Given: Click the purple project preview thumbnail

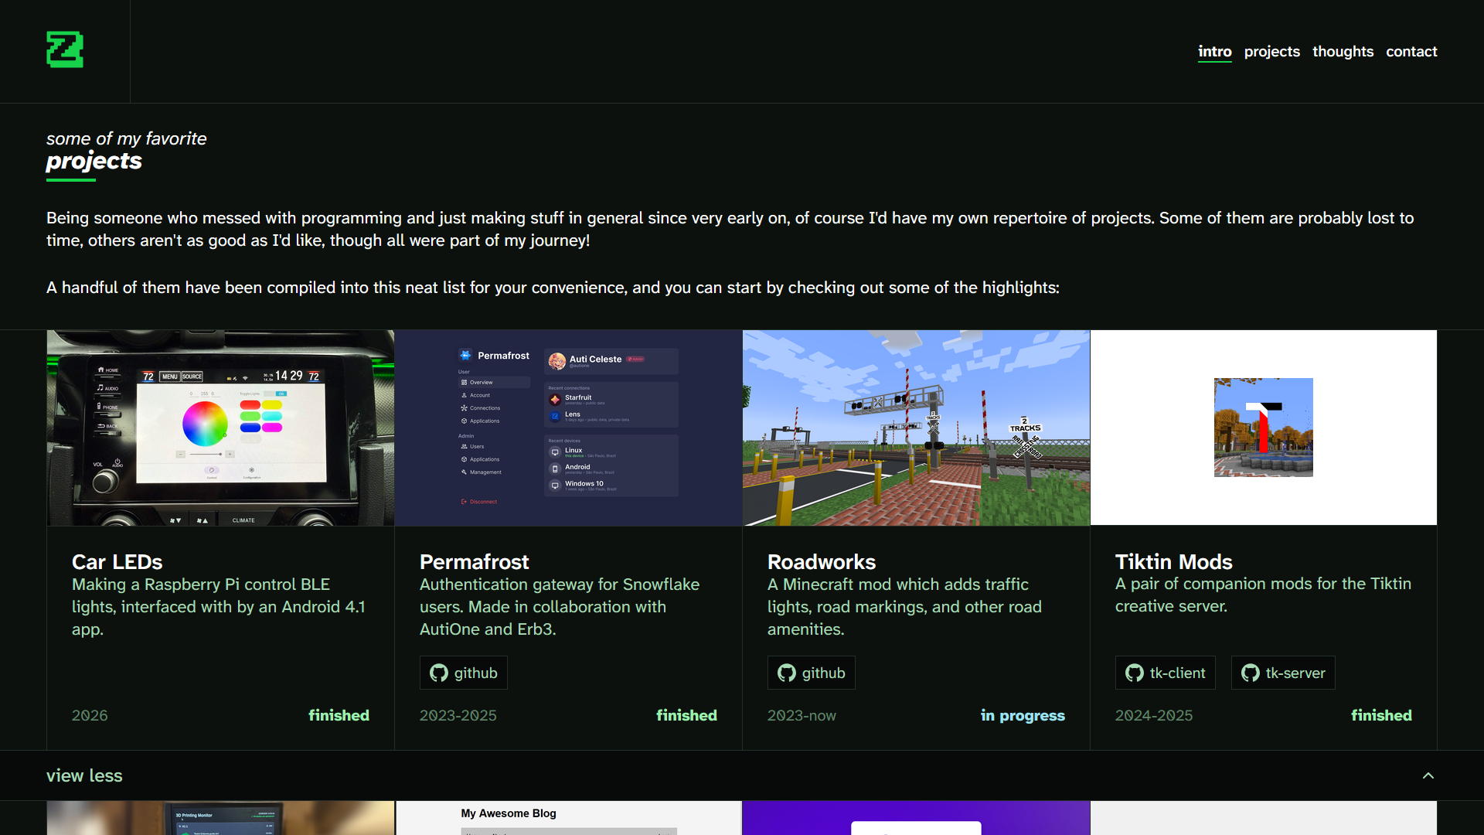Looking at the screenshot, I should [916, 818].
